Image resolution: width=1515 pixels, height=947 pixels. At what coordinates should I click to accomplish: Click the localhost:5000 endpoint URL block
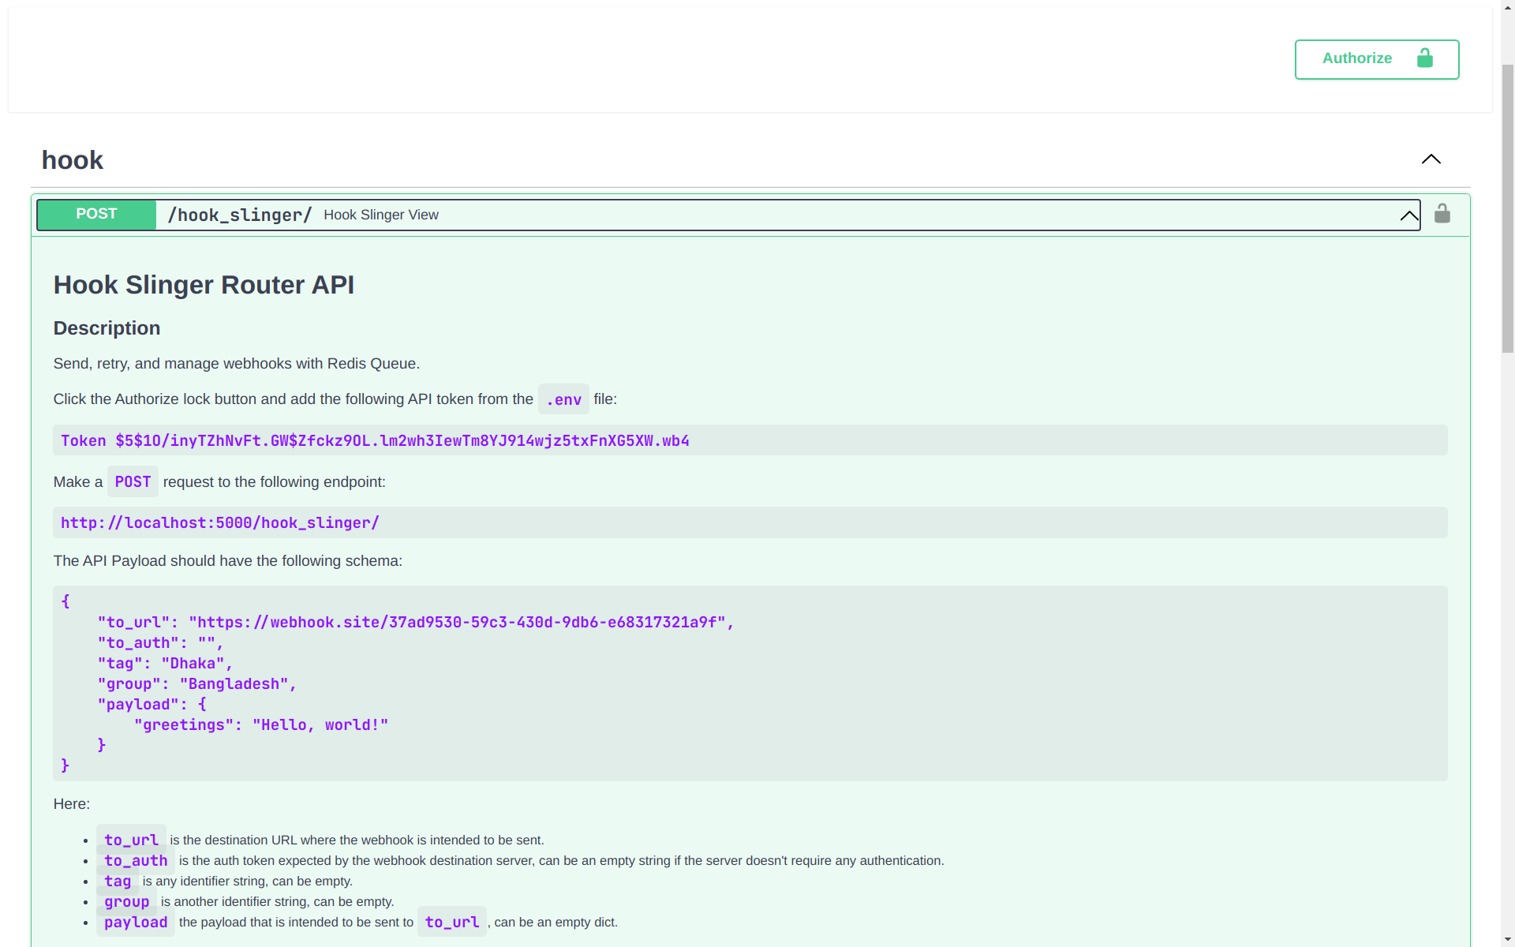pos(220,523)
